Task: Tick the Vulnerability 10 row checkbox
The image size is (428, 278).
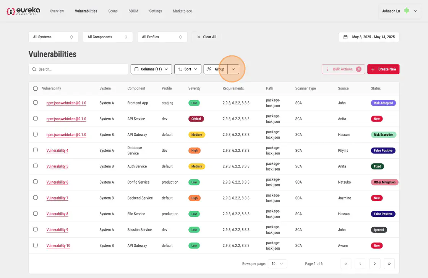Action: coord(36,245)
